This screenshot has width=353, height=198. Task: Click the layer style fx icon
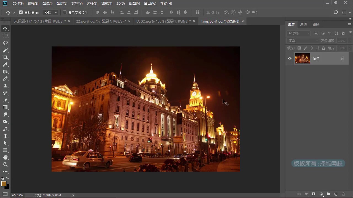306,194
